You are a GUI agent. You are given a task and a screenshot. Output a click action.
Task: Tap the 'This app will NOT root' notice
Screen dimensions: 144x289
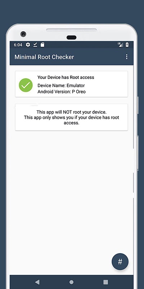(71, 112)
